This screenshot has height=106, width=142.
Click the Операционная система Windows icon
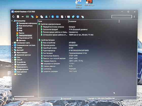[15, 45]
